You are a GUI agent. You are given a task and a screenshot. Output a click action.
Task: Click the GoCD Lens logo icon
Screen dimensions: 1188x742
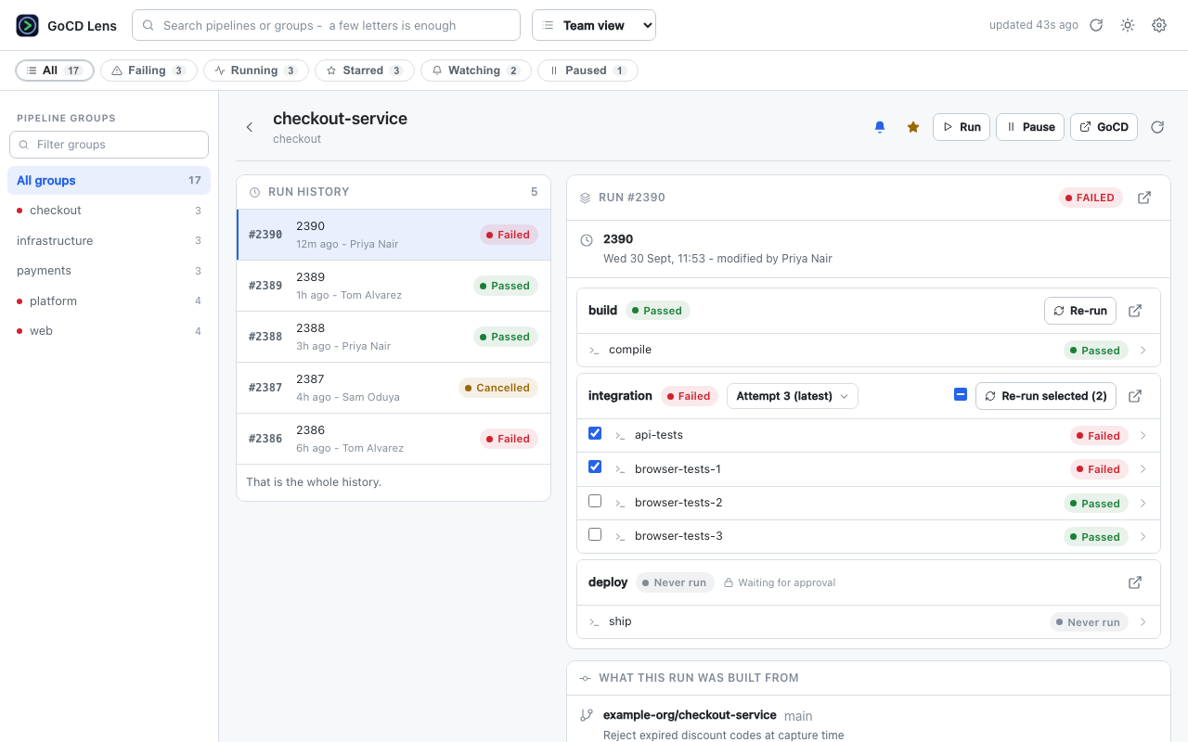pyautogui.click(x=28, y=25)
